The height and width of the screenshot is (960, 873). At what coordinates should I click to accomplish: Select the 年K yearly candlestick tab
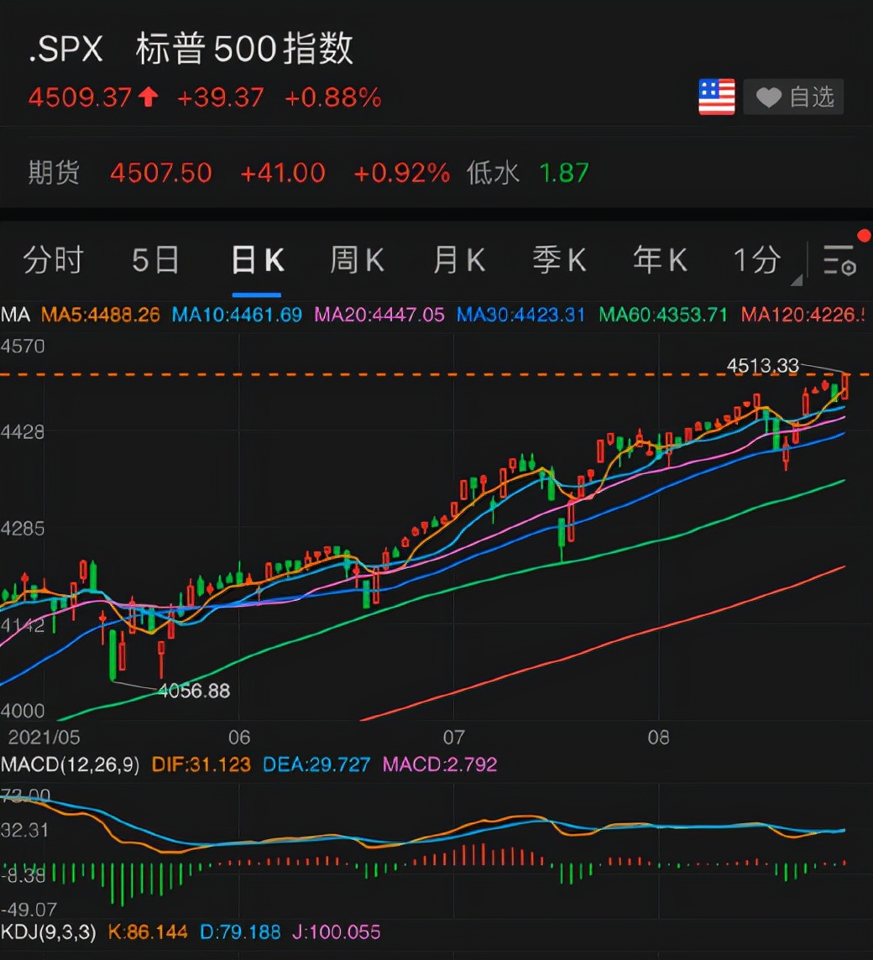660,260
